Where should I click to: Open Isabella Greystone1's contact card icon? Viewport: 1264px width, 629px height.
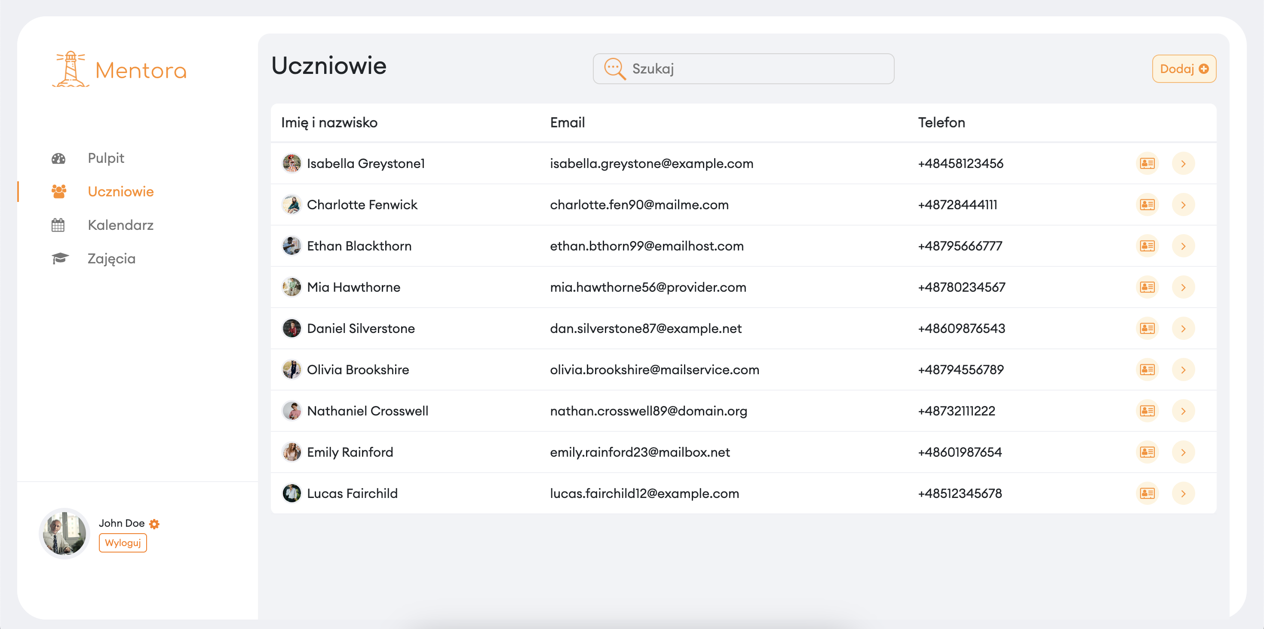(x=1147, y=163)
